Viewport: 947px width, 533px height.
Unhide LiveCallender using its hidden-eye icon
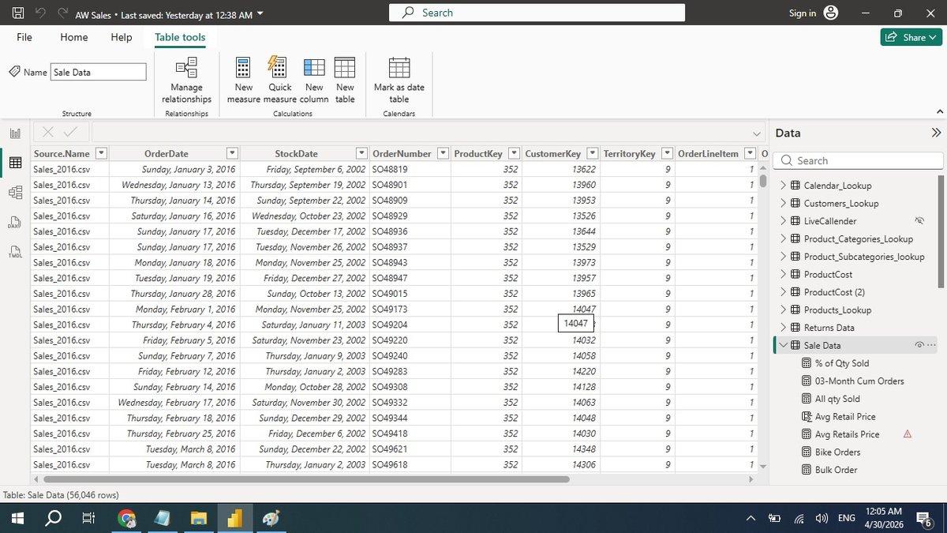point(919,221)
